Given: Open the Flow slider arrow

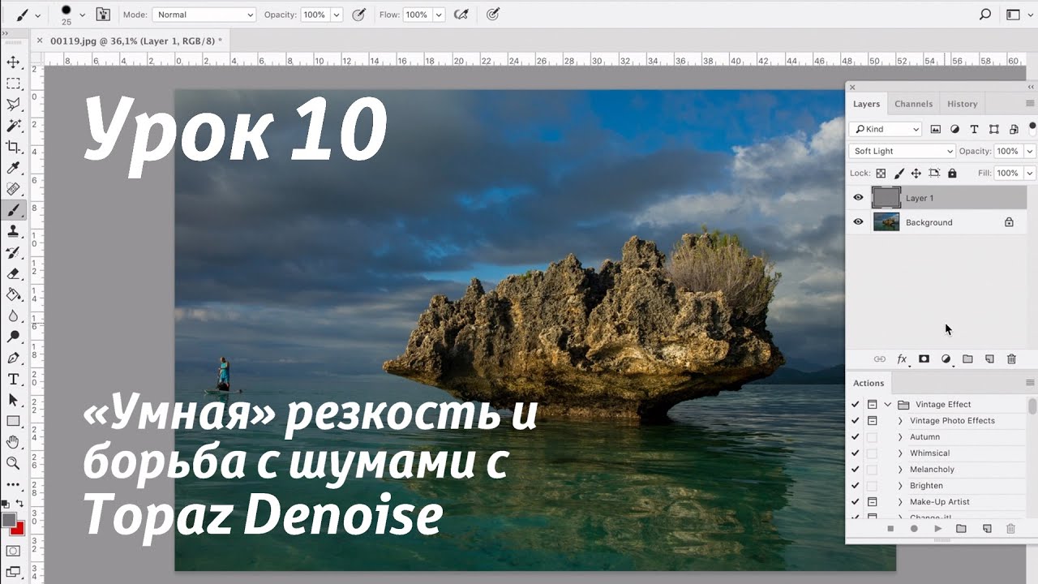Looking at the screenshot, I should coord(439,15).
